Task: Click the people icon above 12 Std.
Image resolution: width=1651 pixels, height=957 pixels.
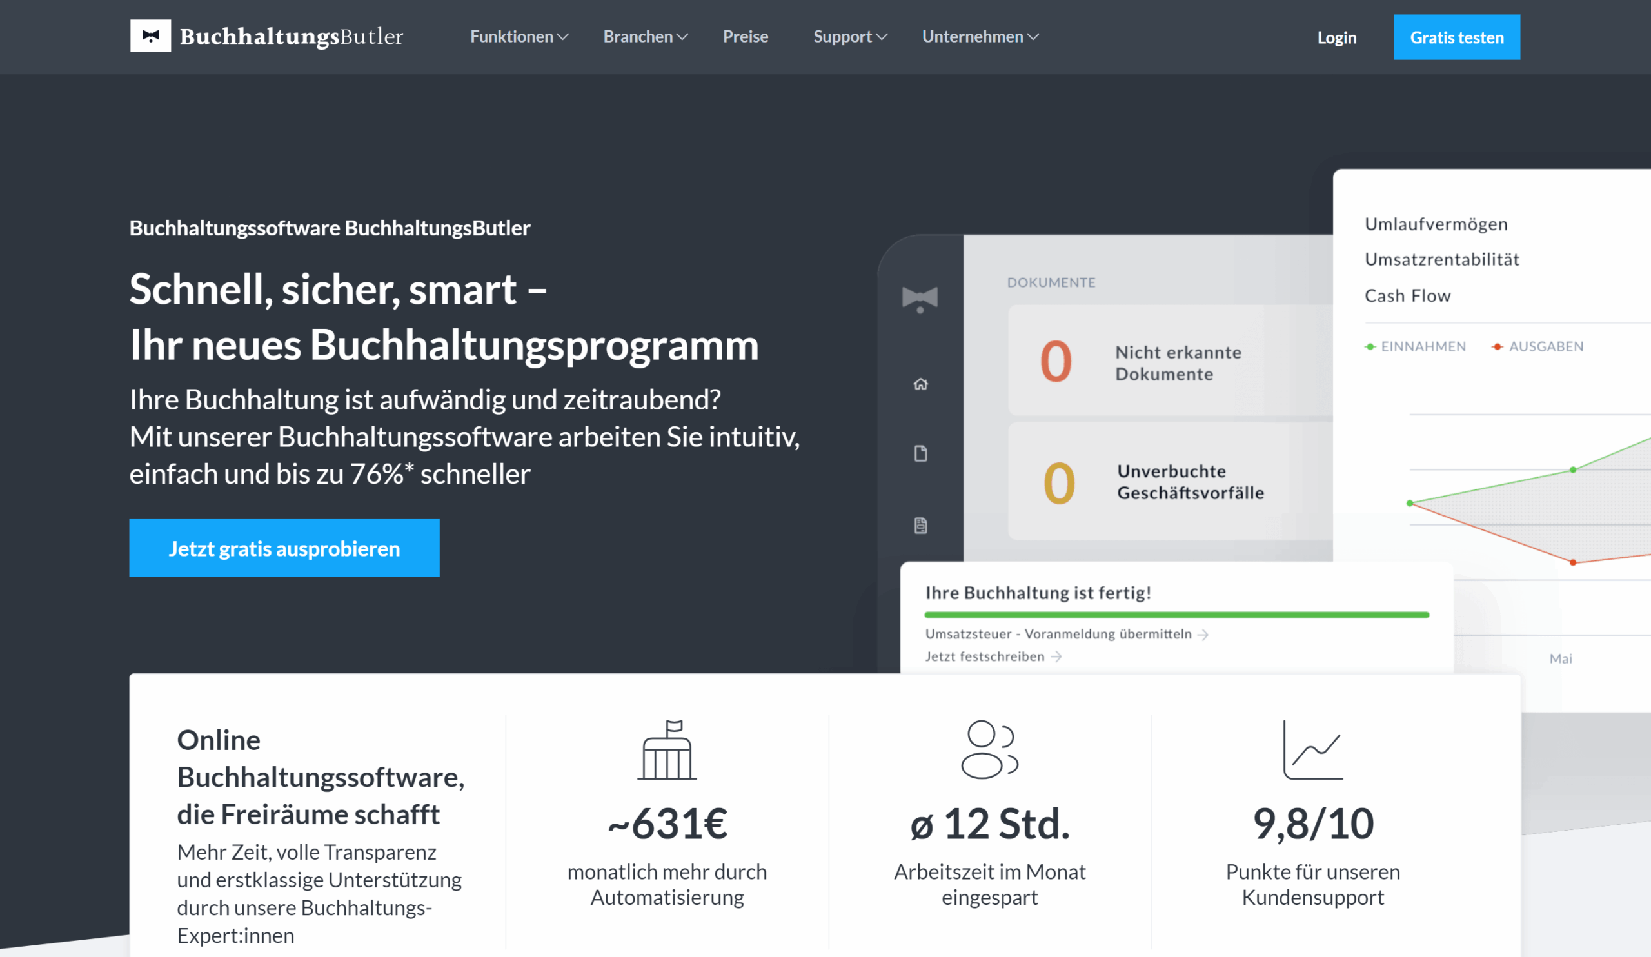Action: pyautogui.click(x=989, y=750)
